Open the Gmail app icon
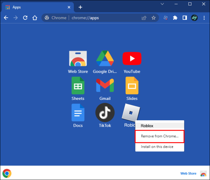 [105, 86]
